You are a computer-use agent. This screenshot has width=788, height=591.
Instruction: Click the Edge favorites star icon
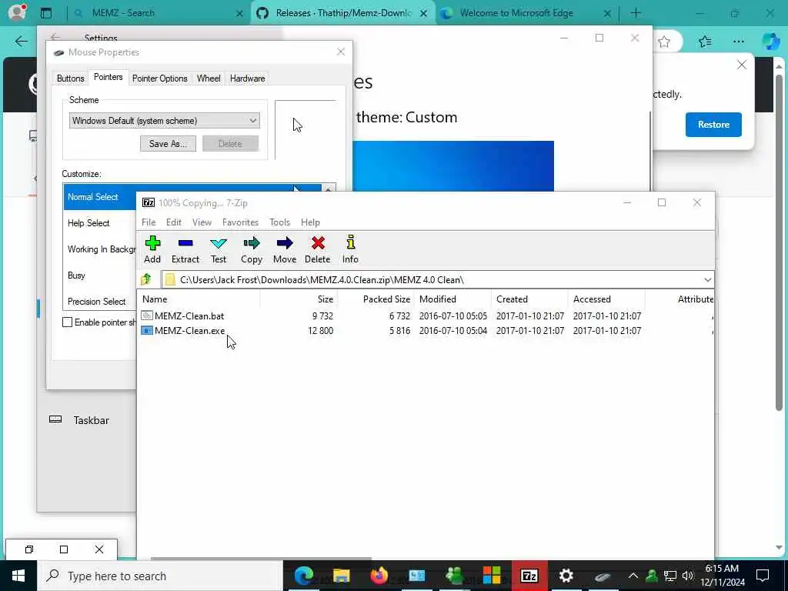click(x=664, y=42)
